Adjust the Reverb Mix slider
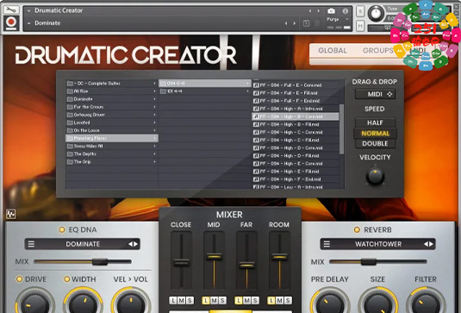Image resolution: width=461 pixels, height=313 pixels. click(x=377, y=261)
